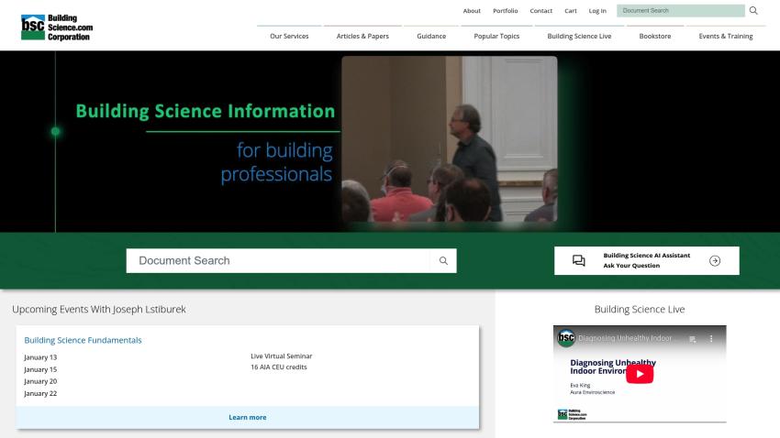This screenshot has width=780, height=438.
Task: Click the '16 AIA CEU credits' text
Action: click(x=279, y=367)
